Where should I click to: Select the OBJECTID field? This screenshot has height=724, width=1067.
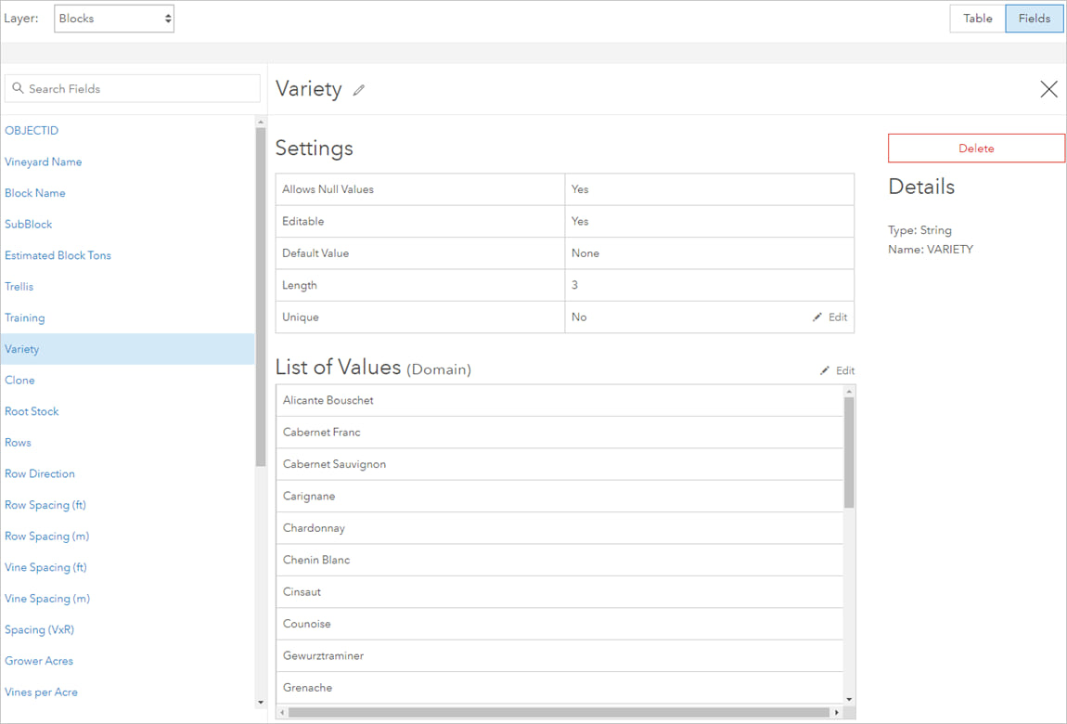point(32,130)
